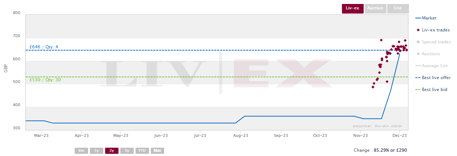Click the £646 best offer label
The image size is (457, 156).
44,47
